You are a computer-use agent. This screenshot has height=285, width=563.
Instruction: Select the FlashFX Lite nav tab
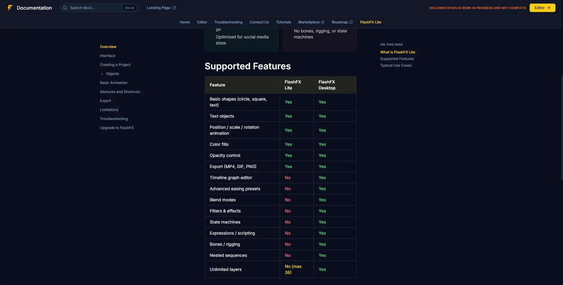point(371,22)
